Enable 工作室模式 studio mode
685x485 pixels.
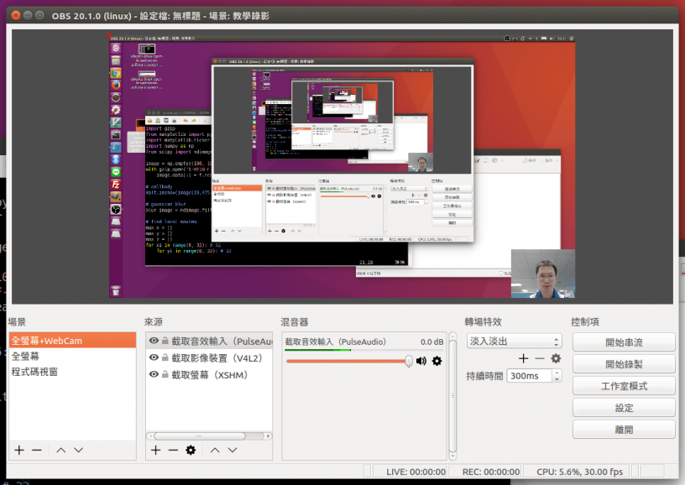click(623, 386)
